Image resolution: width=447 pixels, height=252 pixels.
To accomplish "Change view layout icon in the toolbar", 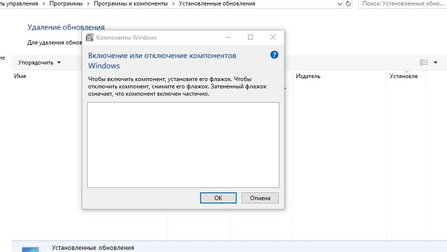I will pos(424,62).
